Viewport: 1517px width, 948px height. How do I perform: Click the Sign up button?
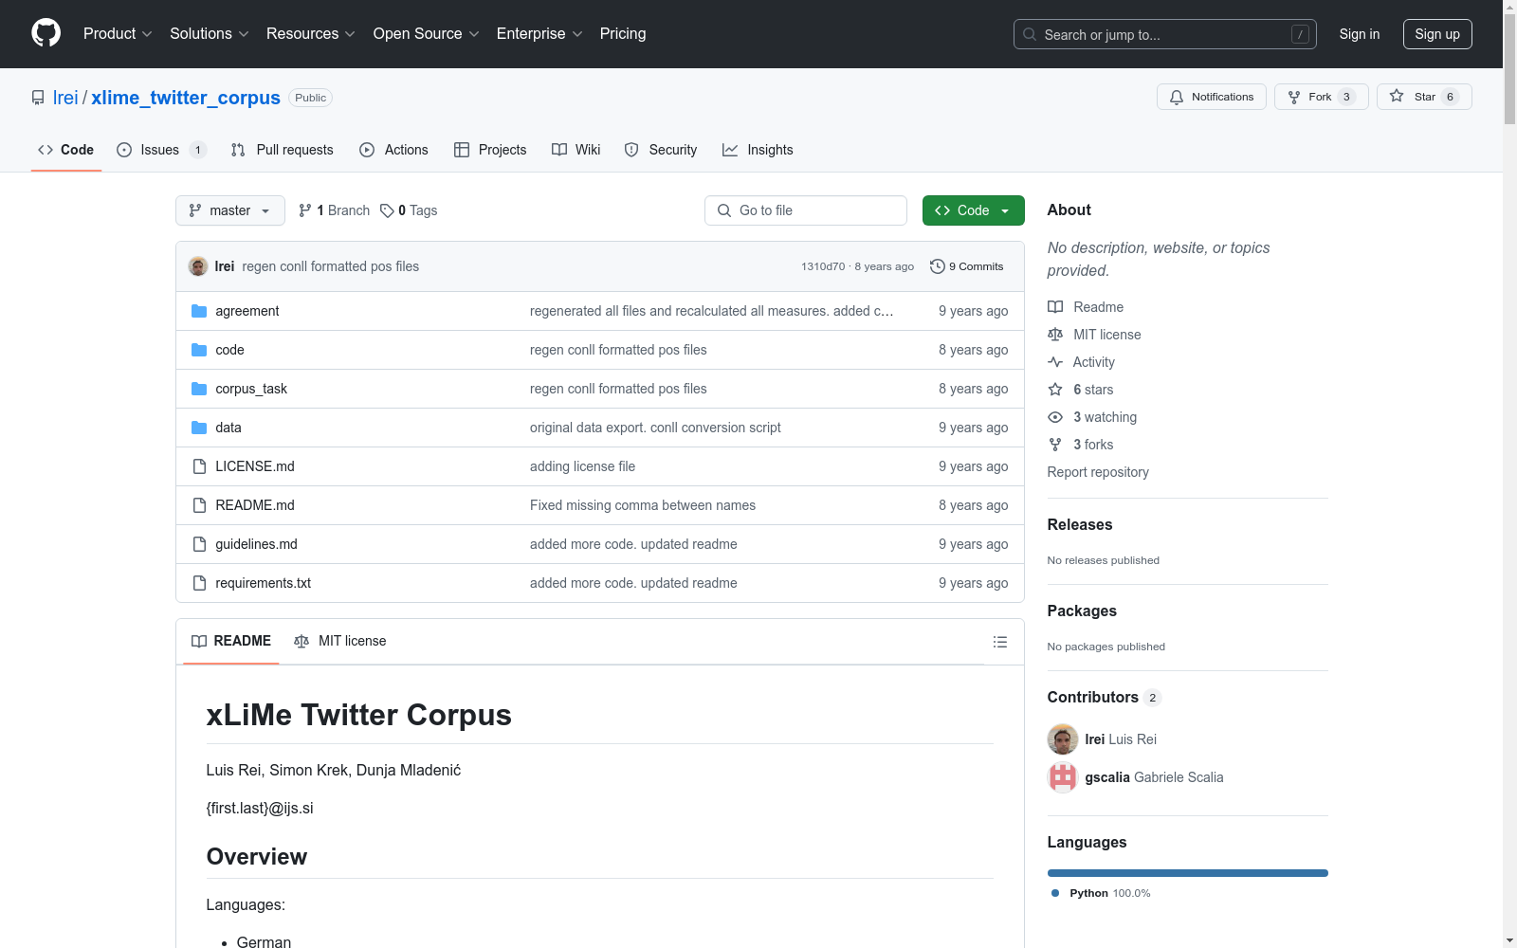pos(1437,34)
